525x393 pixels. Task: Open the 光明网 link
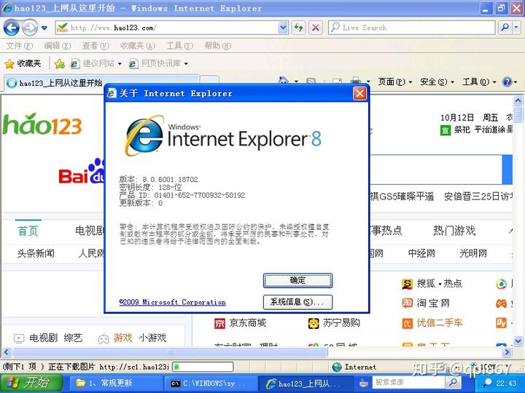point(473,253)
